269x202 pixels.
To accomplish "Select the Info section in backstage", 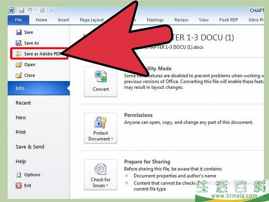I will tap(39, 88).
